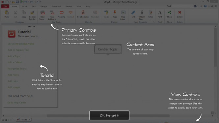Open the Design ribbon tab
219x123 pixels.
pyautogui.click(x=43, y=7)
